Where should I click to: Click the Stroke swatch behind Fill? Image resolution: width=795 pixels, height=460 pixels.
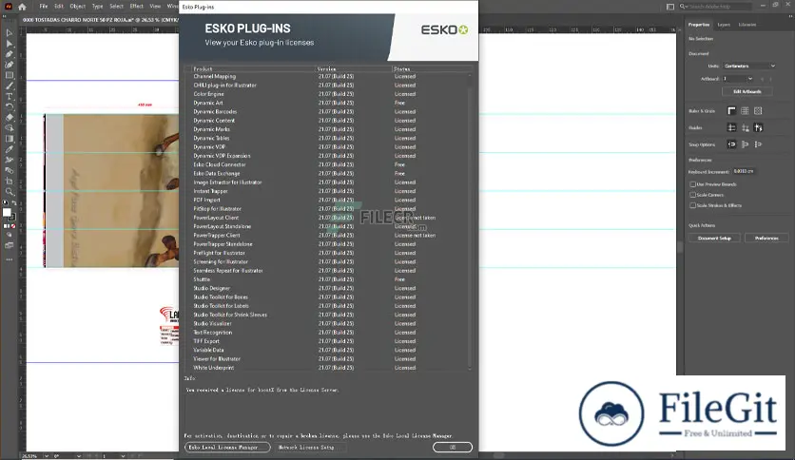pyautogui.click(x=11, y=218)
